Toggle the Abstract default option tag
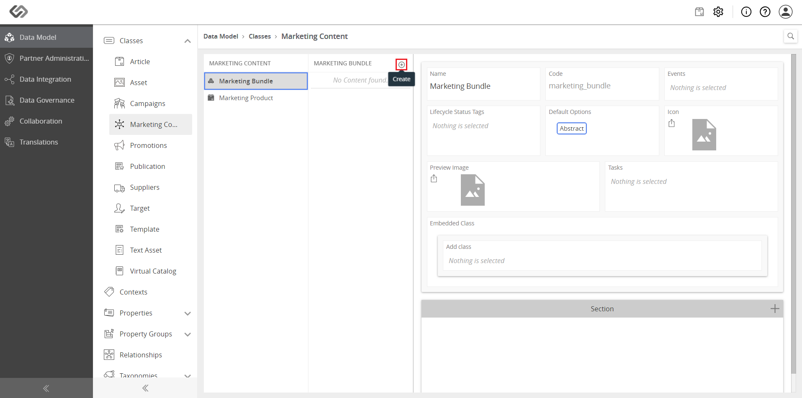The image size is (802, 398). (572, 128)
